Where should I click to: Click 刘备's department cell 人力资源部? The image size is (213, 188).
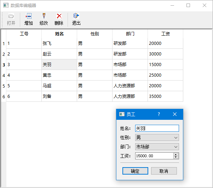pyautogui.click(x=130, y=96)
